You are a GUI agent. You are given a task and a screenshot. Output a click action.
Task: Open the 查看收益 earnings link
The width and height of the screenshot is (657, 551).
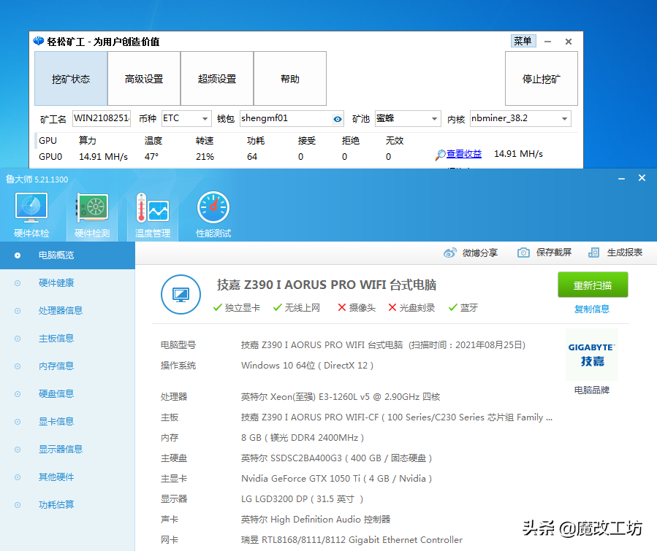pyautogui.click(x=465, y=153)
